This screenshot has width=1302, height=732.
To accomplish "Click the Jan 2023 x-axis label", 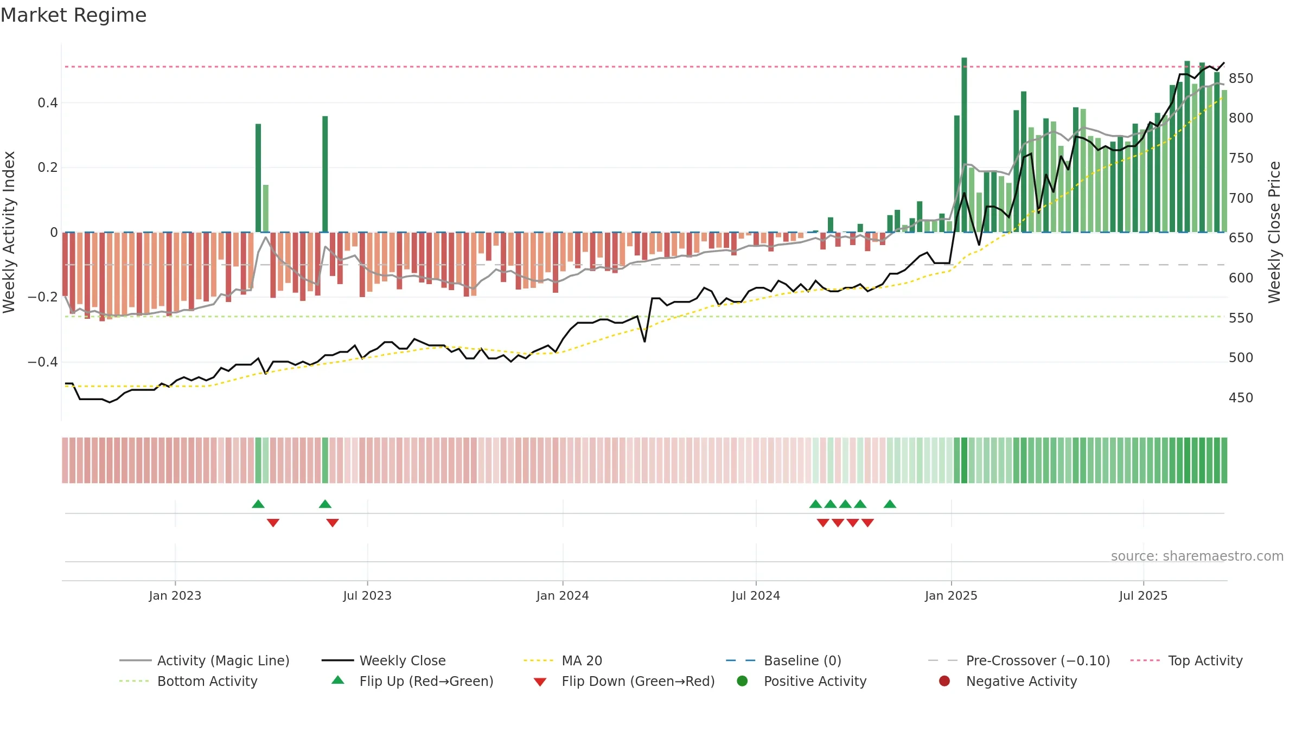I will pos(175,595).
